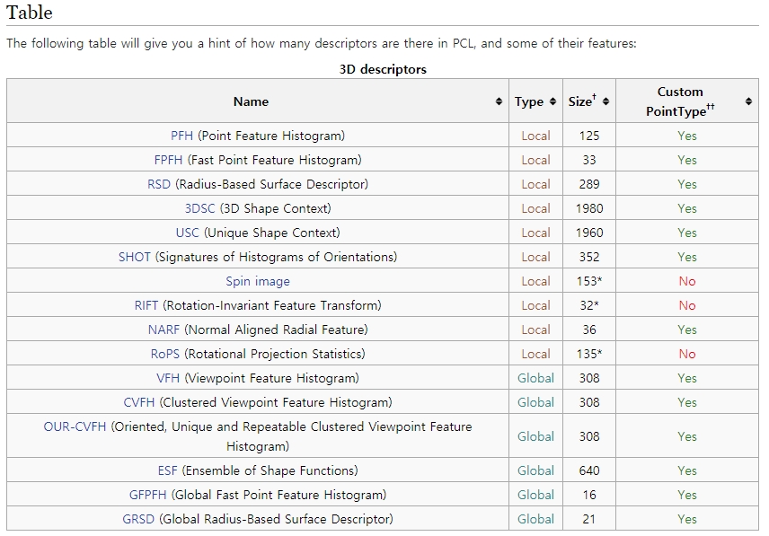Go to the VFH descriptor page
Viewport: 769px width, 536px height.
169,379
